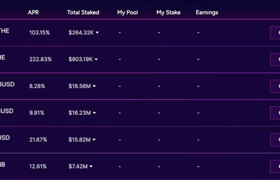Image resolution: width=280 pixels, height=180 pixels.
Task: Sort by the APR column header
Action: pyautogui.click(x=34, y=13)
